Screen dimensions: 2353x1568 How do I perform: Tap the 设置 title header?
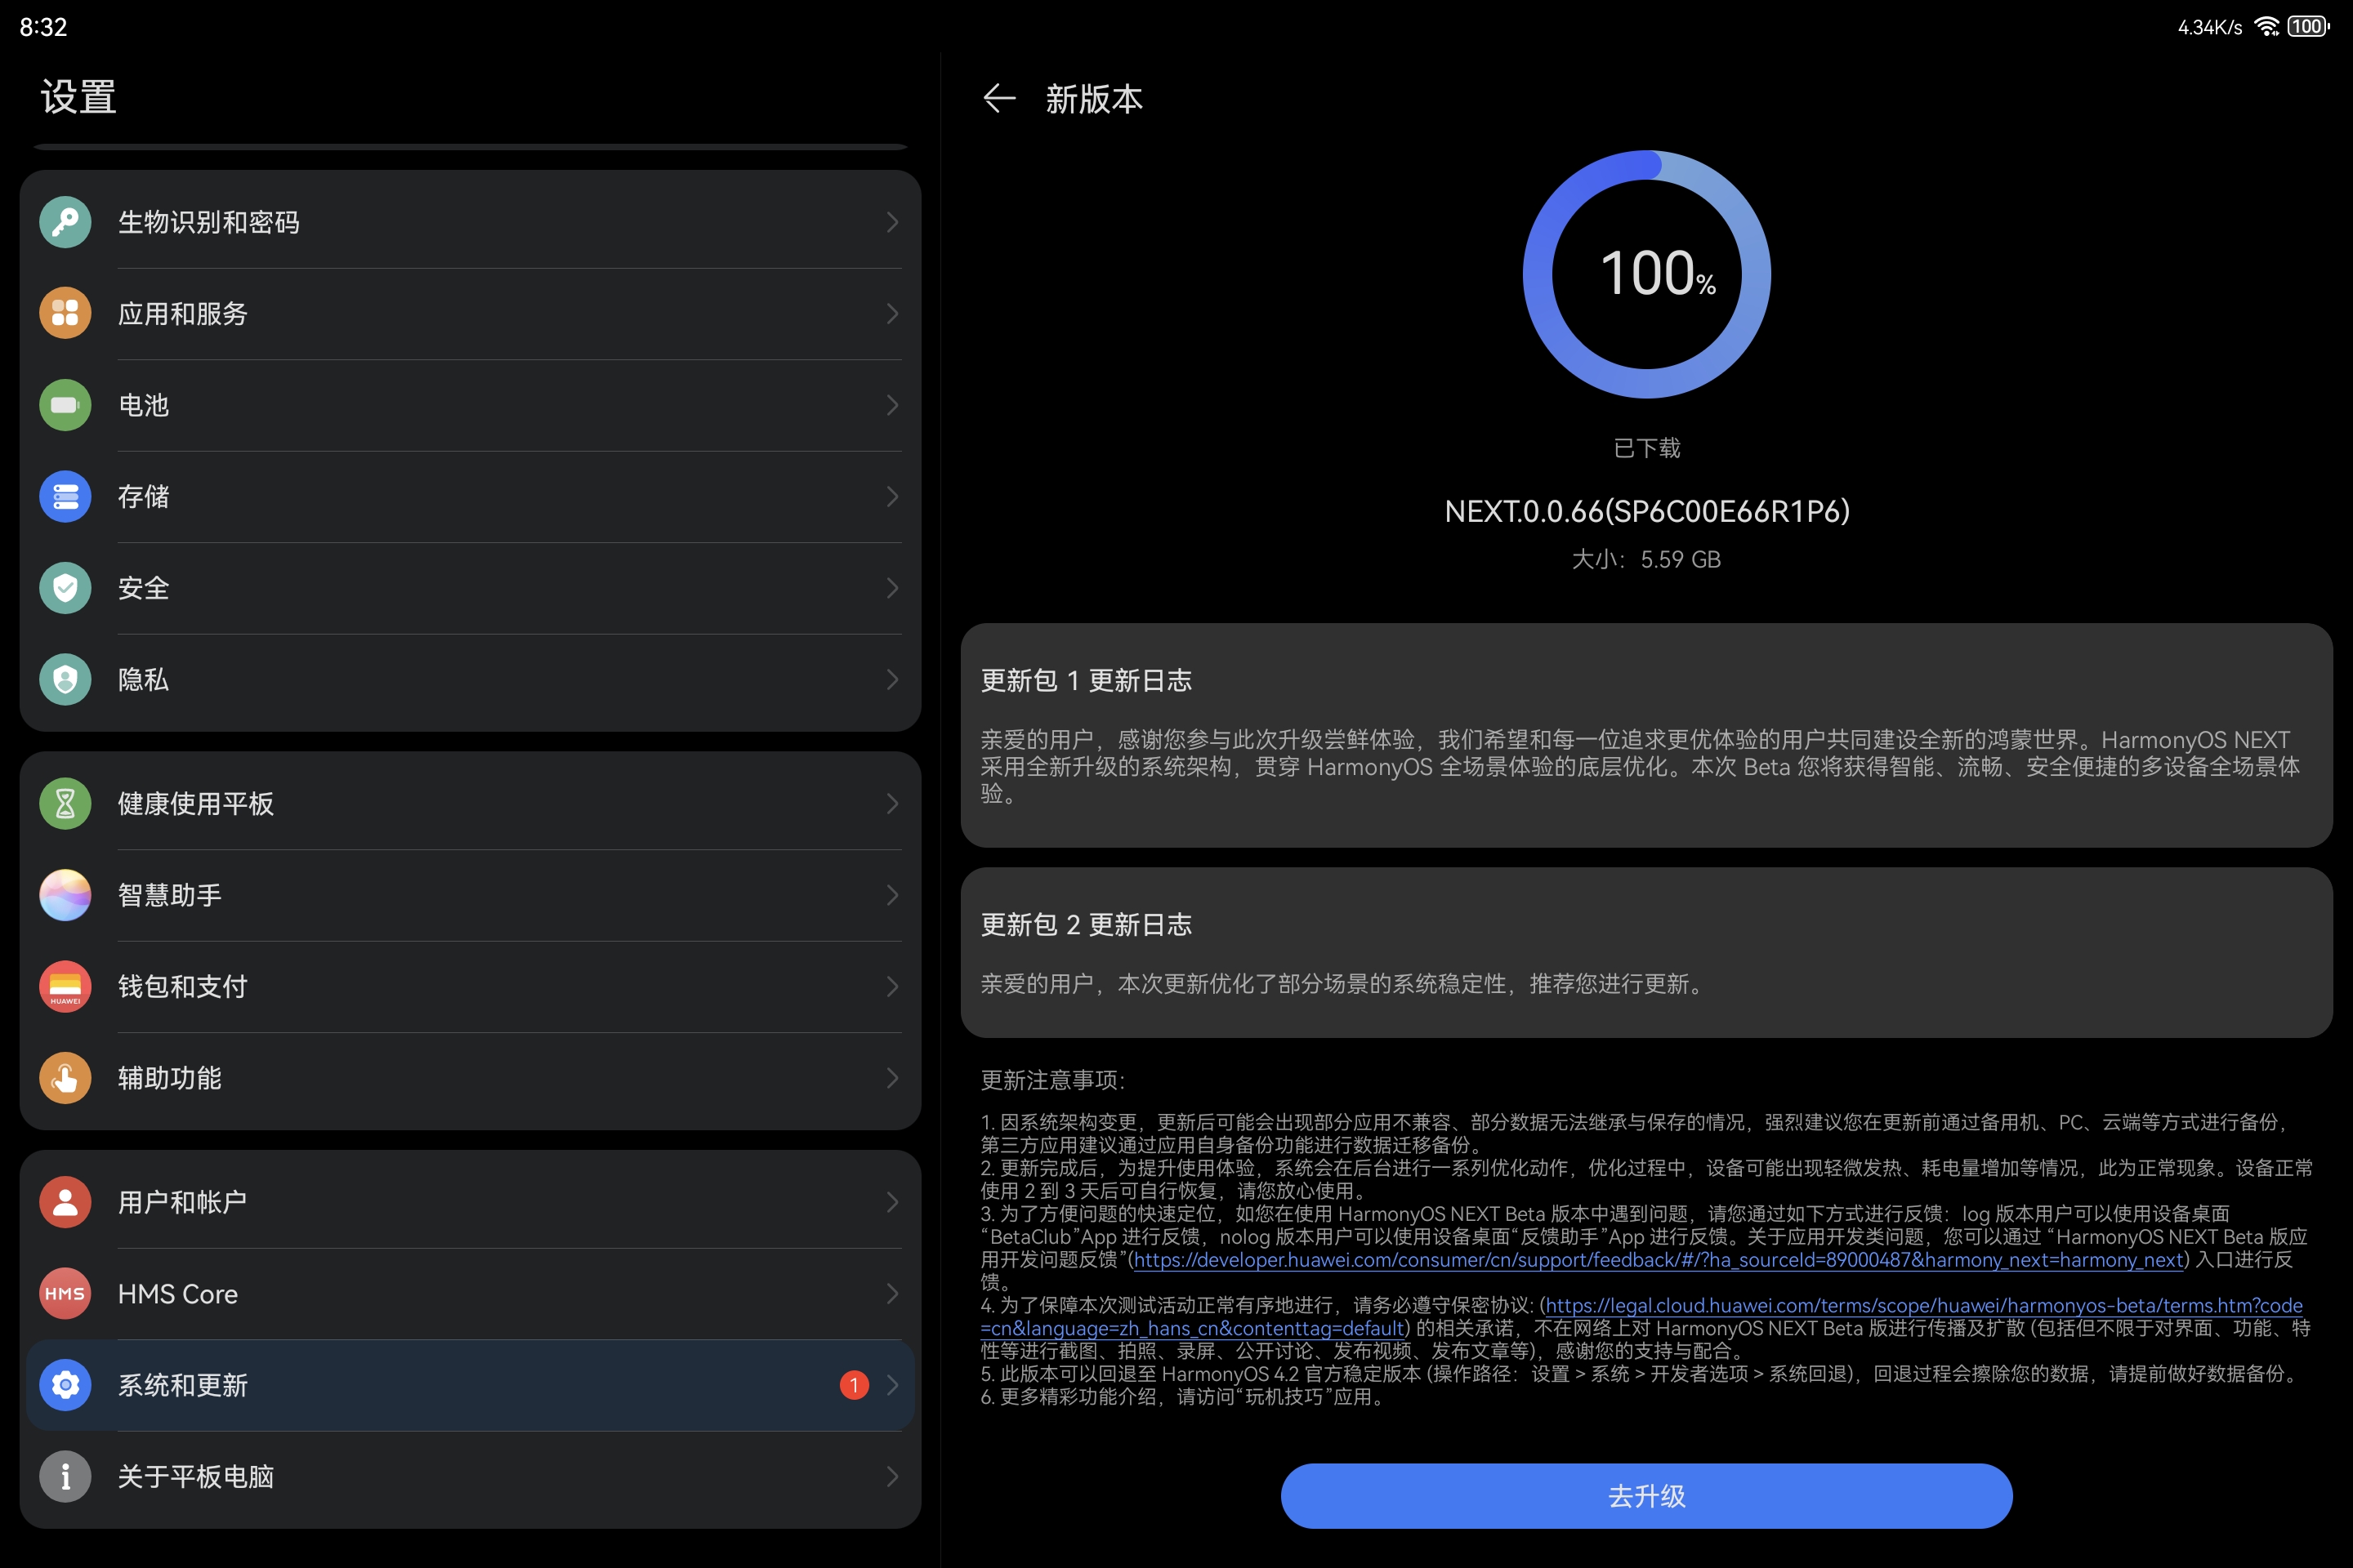(x=79, y=97)
